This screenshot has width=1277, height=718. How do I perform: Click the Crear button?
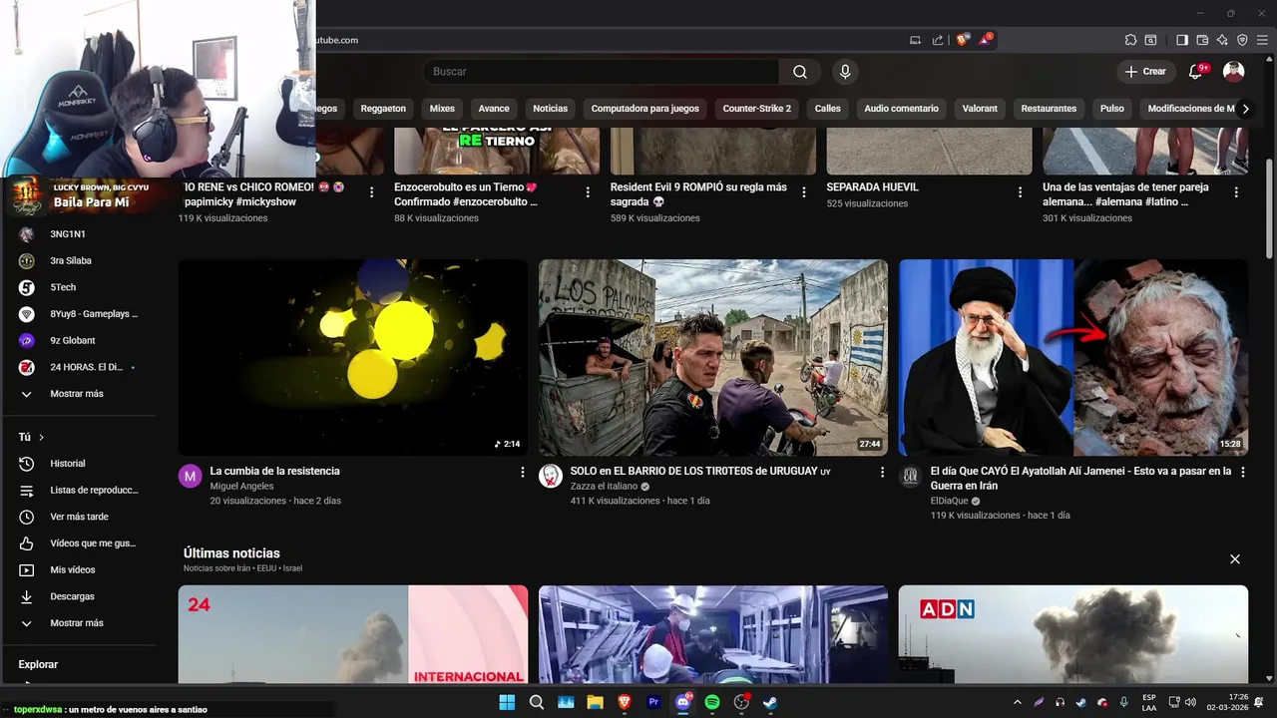coord(1145,72)
